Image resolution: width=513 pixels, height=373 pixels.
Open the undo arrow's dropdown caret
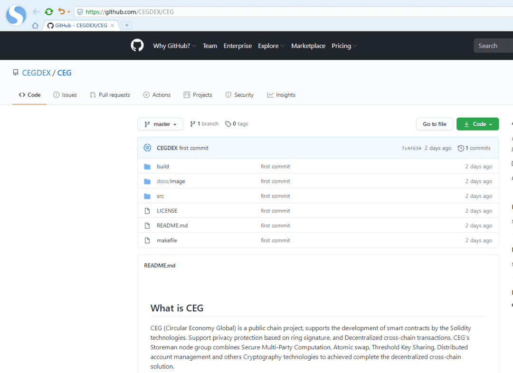[69, 12]
